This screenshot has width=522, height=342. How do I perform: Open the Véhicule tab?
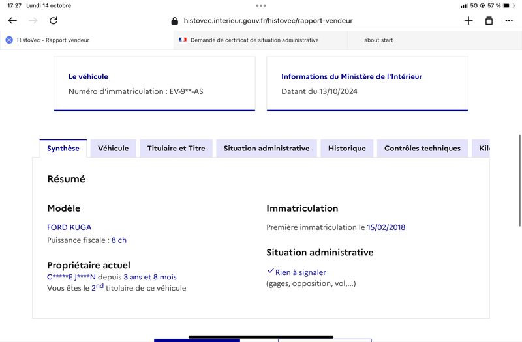click(x=113, y=149)
